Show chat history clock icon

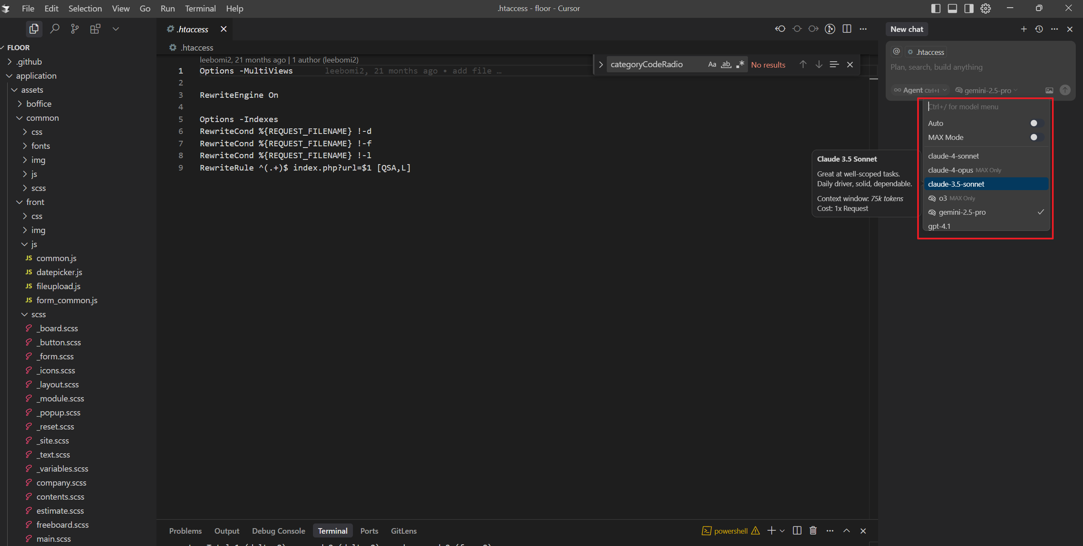[1039, 29]
